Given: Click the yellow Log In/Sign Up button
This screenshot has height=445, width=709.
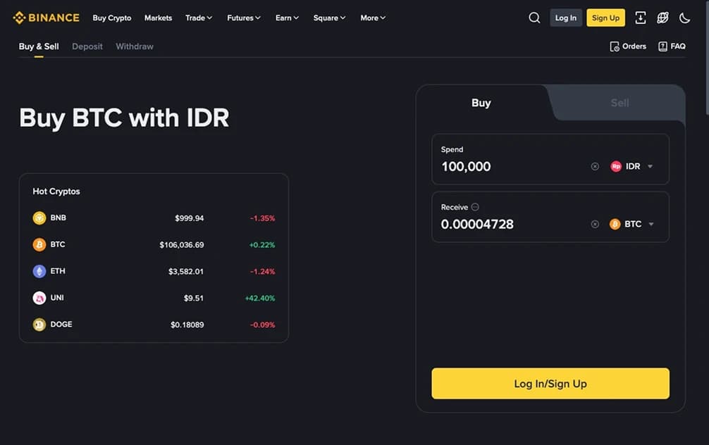Looking at the screenshot, I should [550, 384].
